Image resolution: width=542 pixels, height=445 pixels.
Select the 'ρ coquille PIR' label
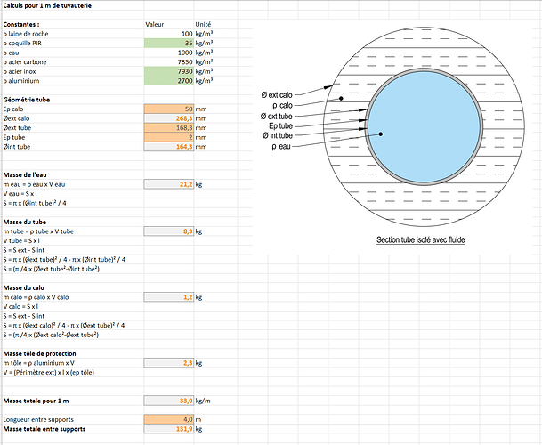pyautogui.click(x=22, y=44)
